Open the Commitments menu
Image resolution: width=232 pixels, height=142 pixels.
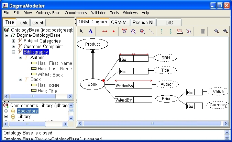coord(76,13)
